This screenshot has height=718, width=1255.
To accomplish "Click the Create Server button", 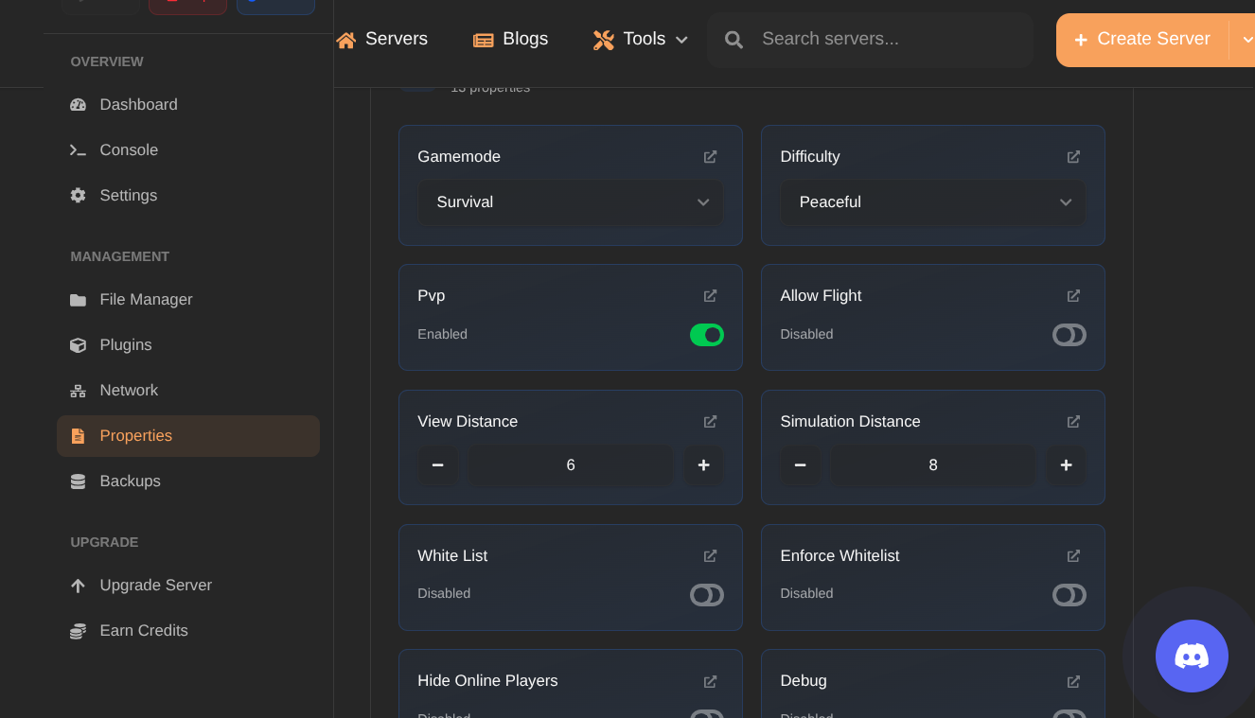I will 1142,40.
